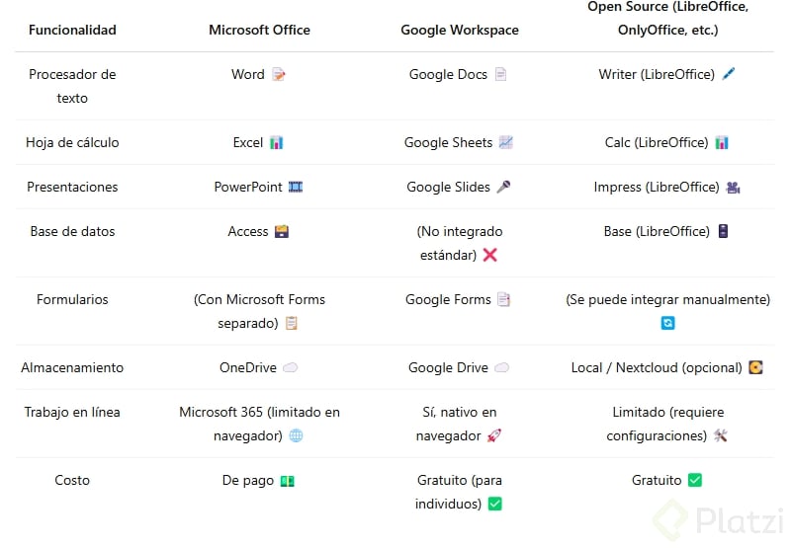This screenshot has width=792, height=548.
Task: Click the cloud icon next to OneDrive
Action: [291, 368]
